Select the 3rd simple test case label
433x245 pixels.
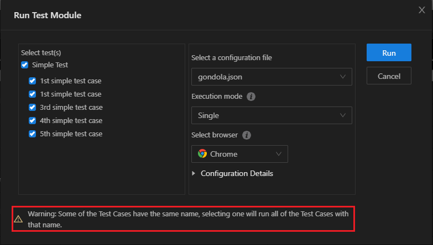71,108
